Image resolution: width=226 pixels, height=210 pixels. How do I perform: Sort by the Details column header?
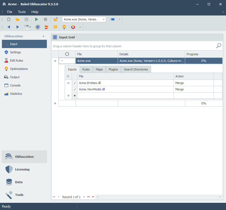click(151, 54)
